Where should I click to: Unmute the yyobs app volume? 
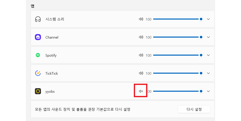coord(141,91)
